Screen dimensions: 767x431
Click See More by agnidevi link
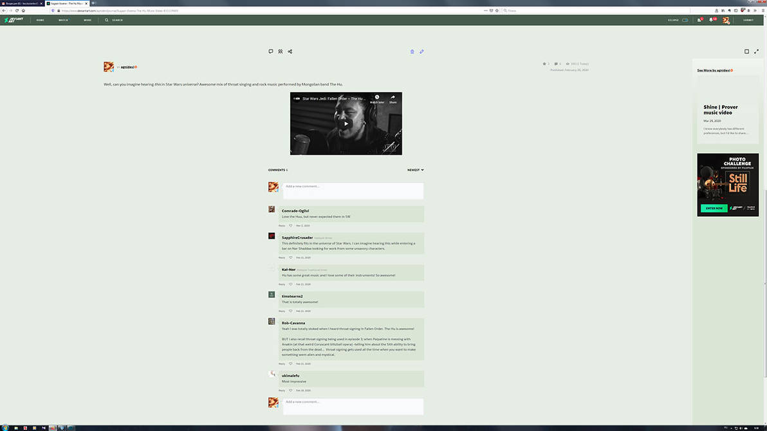[715, 71]
